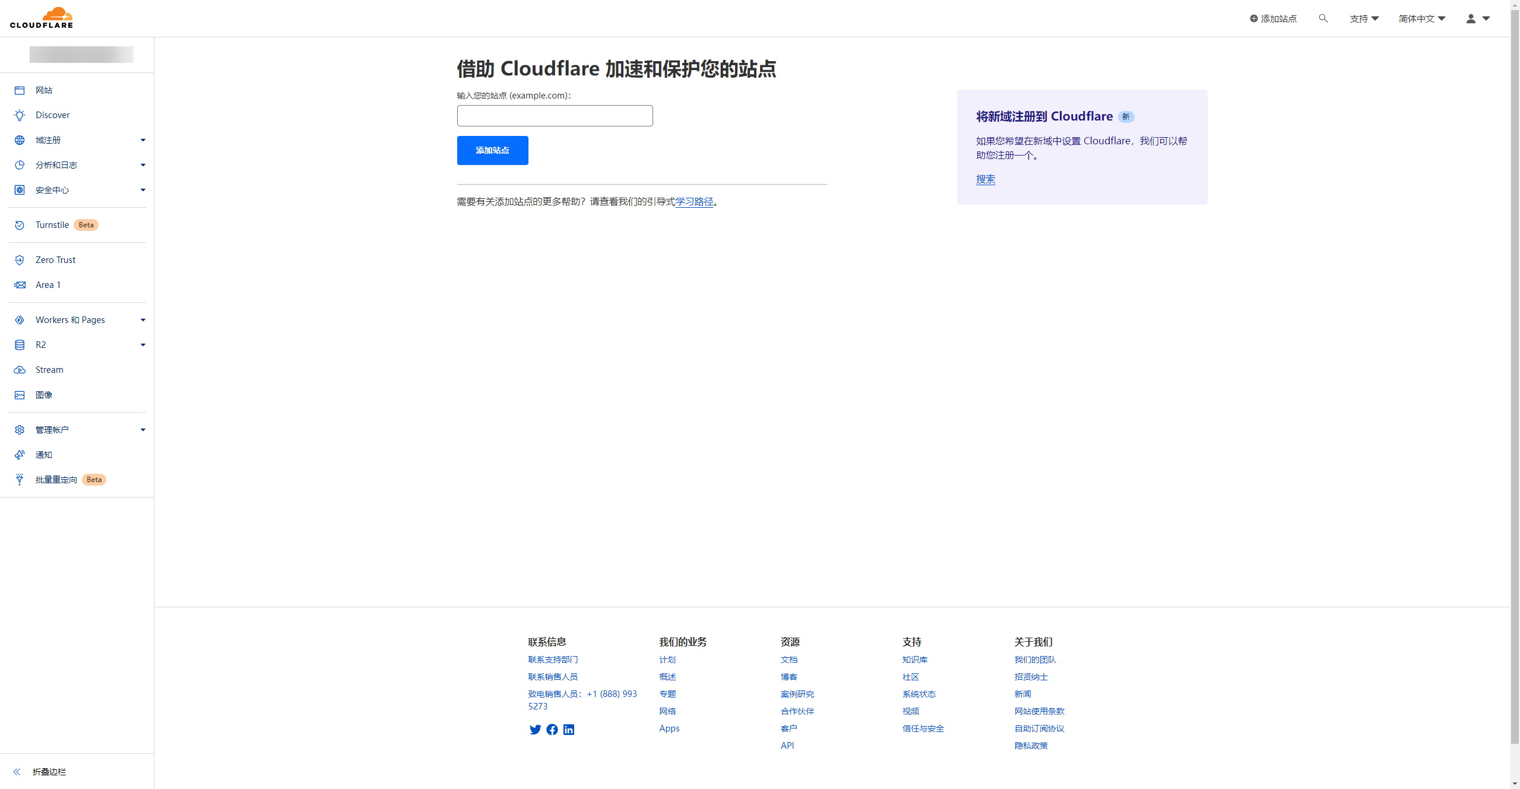Open the 学习路径 link
Image resolution: width=1520 pixels, height=789 pixels.
tap(694, 202)
